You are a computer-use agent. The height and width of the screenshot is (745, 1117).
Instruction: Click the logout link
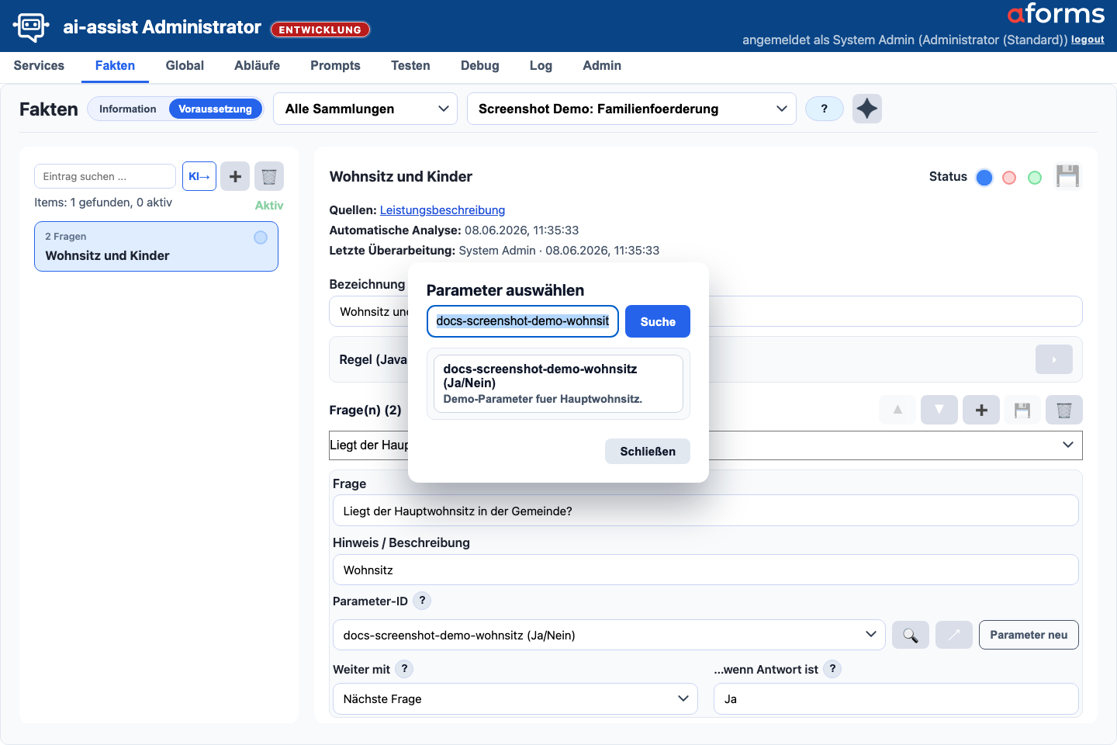[1088, 40]
